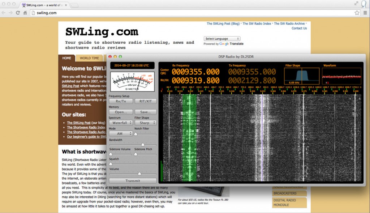Viewport: 370px width, 213px height.
Task: Click the browser back arrow
Action: 4,13
